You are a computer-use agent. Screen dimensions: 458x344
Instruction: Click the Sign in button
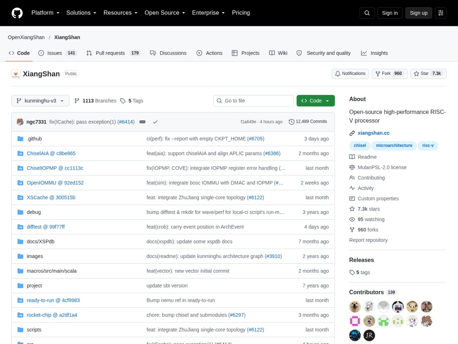(390, 13)
